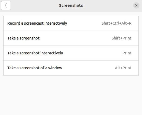The height and width of the screenshot is (115, 142).
Task: Modify the Alt+Print shortcut value
Action: coord(123,68)
